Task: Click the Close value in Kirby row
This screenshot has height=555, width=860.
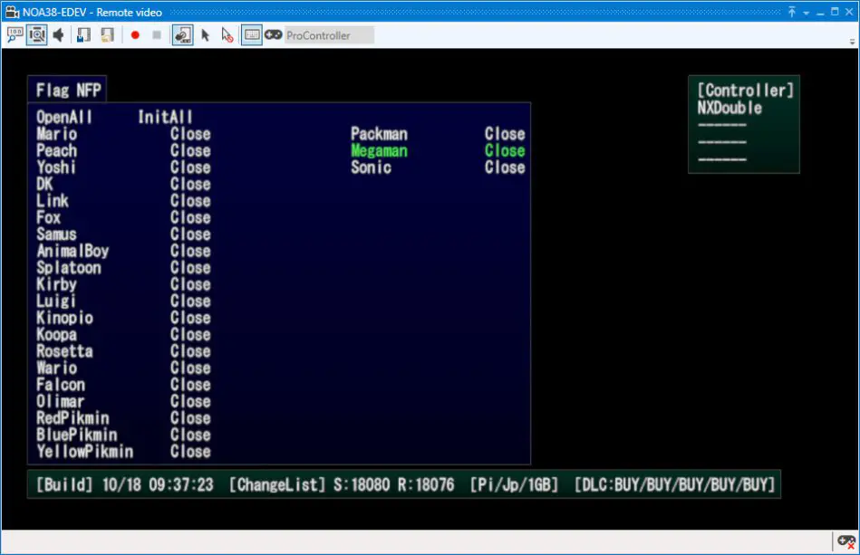Action: click(x=190, y=284)
